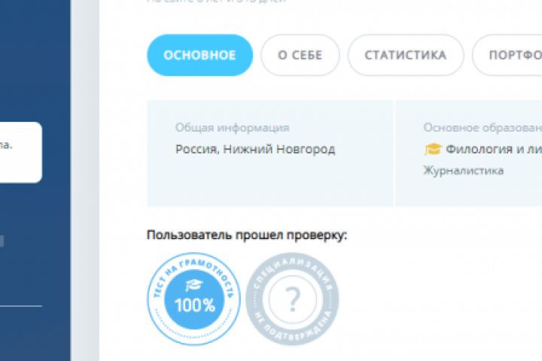
Task: Click the Журналистика specialty text
Action: coord(464,171)
